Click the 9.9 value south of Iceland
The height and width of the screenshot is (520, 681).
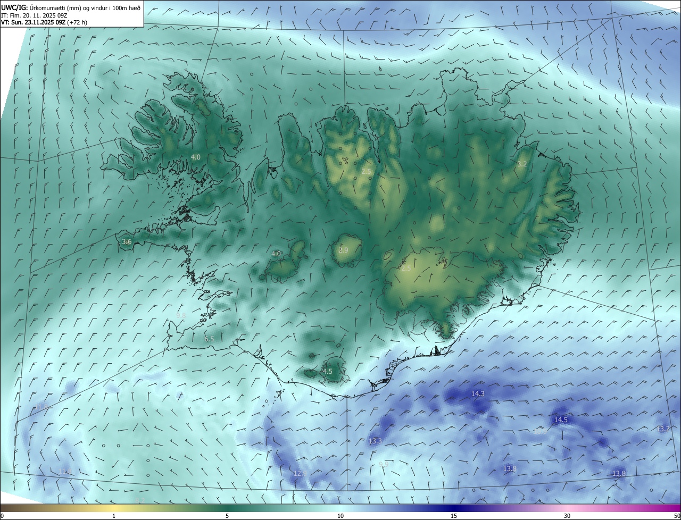384,464
